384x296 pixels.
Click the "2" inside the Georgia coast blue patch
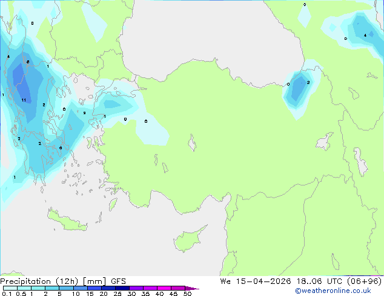click(308, 83)
